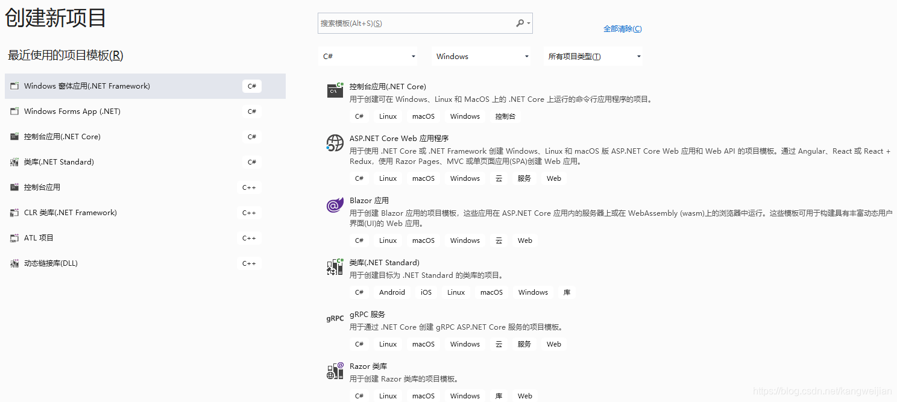This screenshot has width=897, height=402.
Task: Click the C++ 控制台应用 icon in recent list
Action: (14, 187)
